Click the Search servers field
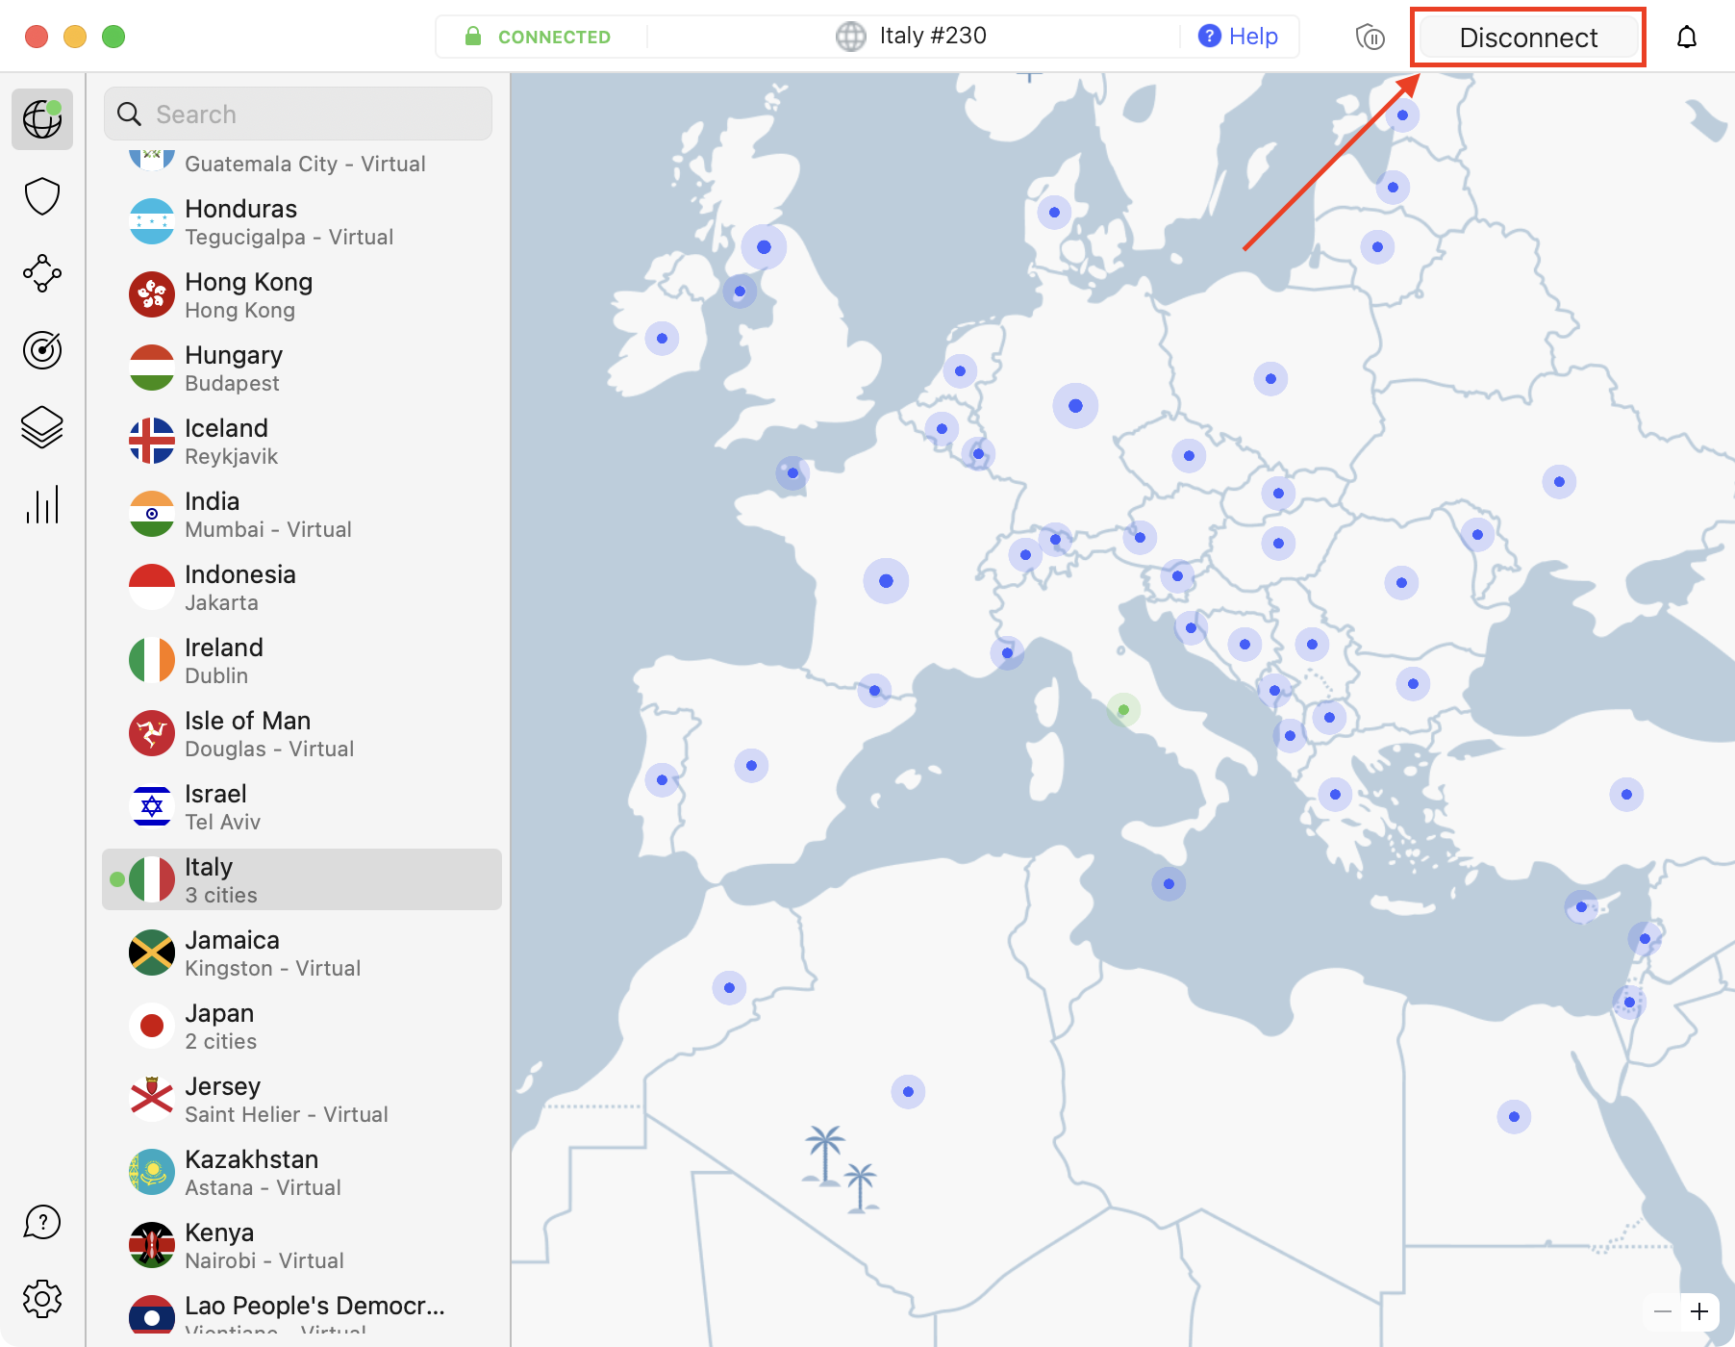The image size is (1735, 1347). click(x=298, y=114)
